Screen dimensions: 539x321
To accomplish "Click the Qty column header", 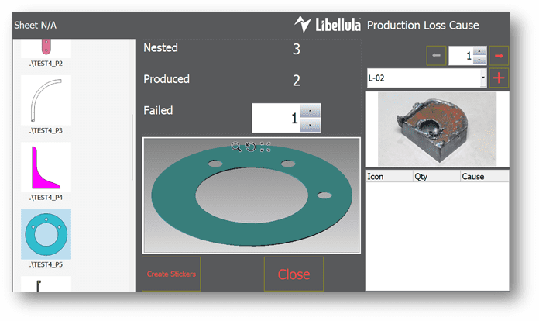I will pyautogui.click(x=436, y=176).
